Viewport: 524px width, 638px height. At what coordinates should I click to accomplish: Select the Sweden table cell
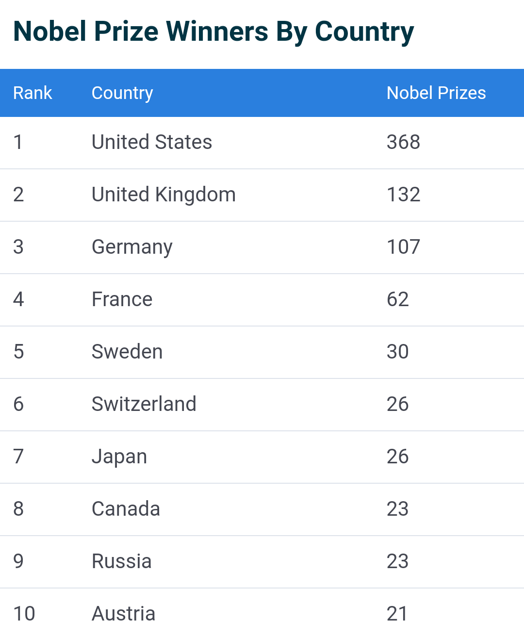click(x=127, y=352)
